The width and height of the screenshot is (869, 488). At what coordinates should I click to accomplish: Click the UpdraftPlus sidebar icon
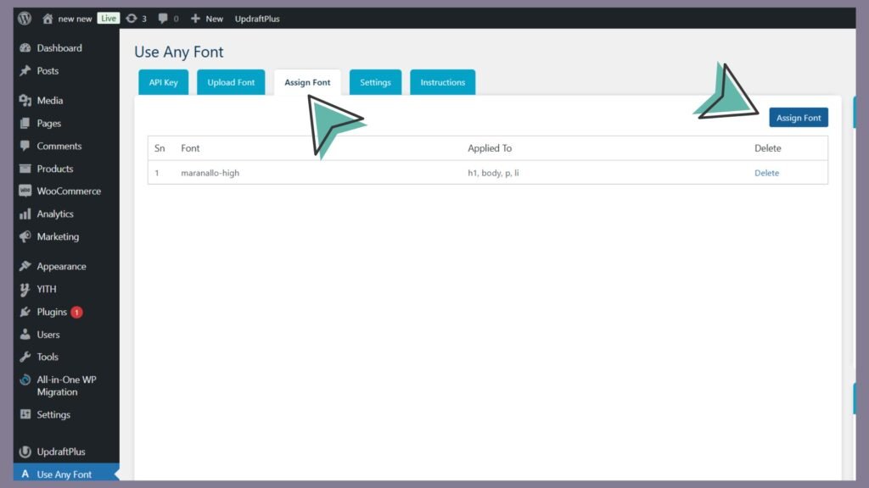pos(25,452)
